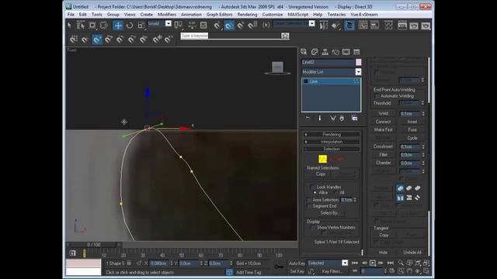Open the Layer Manager icon
Screen dimensions: 497x279
[349, 26]
